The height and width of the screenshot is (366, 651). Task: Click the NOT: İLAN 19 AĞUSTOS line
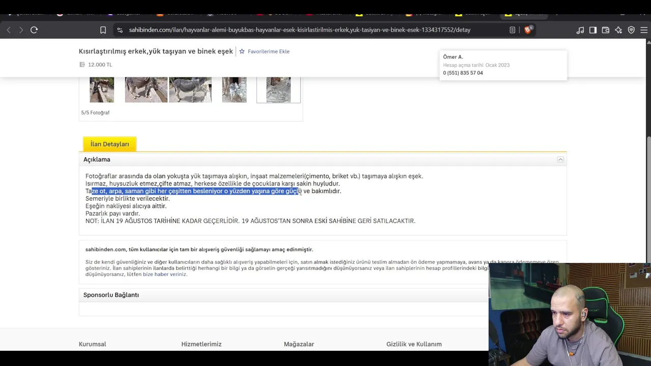(x=250, y=221)
